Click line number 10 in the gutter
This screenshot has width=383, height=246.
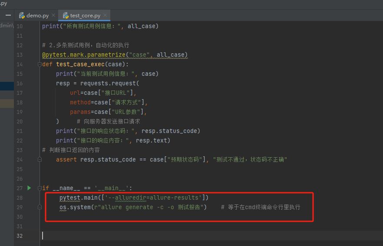pyautogui.click(x=20, y=26)
